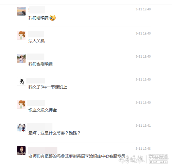Click the black ink fish avatar
Image resolution: width=172 pixels, height=167 pixels.
(x=21, y=81)
